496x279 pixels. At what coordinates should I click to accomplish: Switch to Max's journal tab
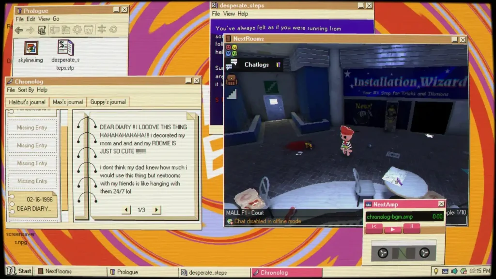coord(68,102)
